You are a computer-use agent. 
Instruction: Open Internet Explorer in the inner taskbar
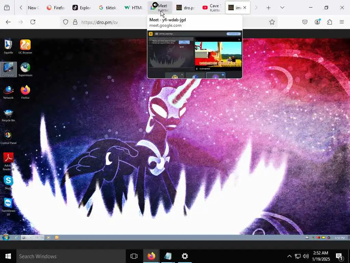coord(16,238)
